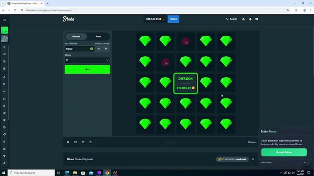The image size is (314, 176).
Task: Favorite the game with star icon
Action: [91, 142]
